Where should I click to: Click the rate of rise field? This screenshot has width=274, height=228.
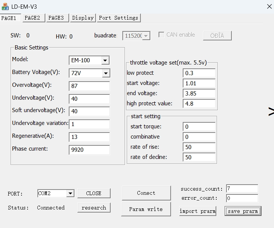click(x=199, y=147)
